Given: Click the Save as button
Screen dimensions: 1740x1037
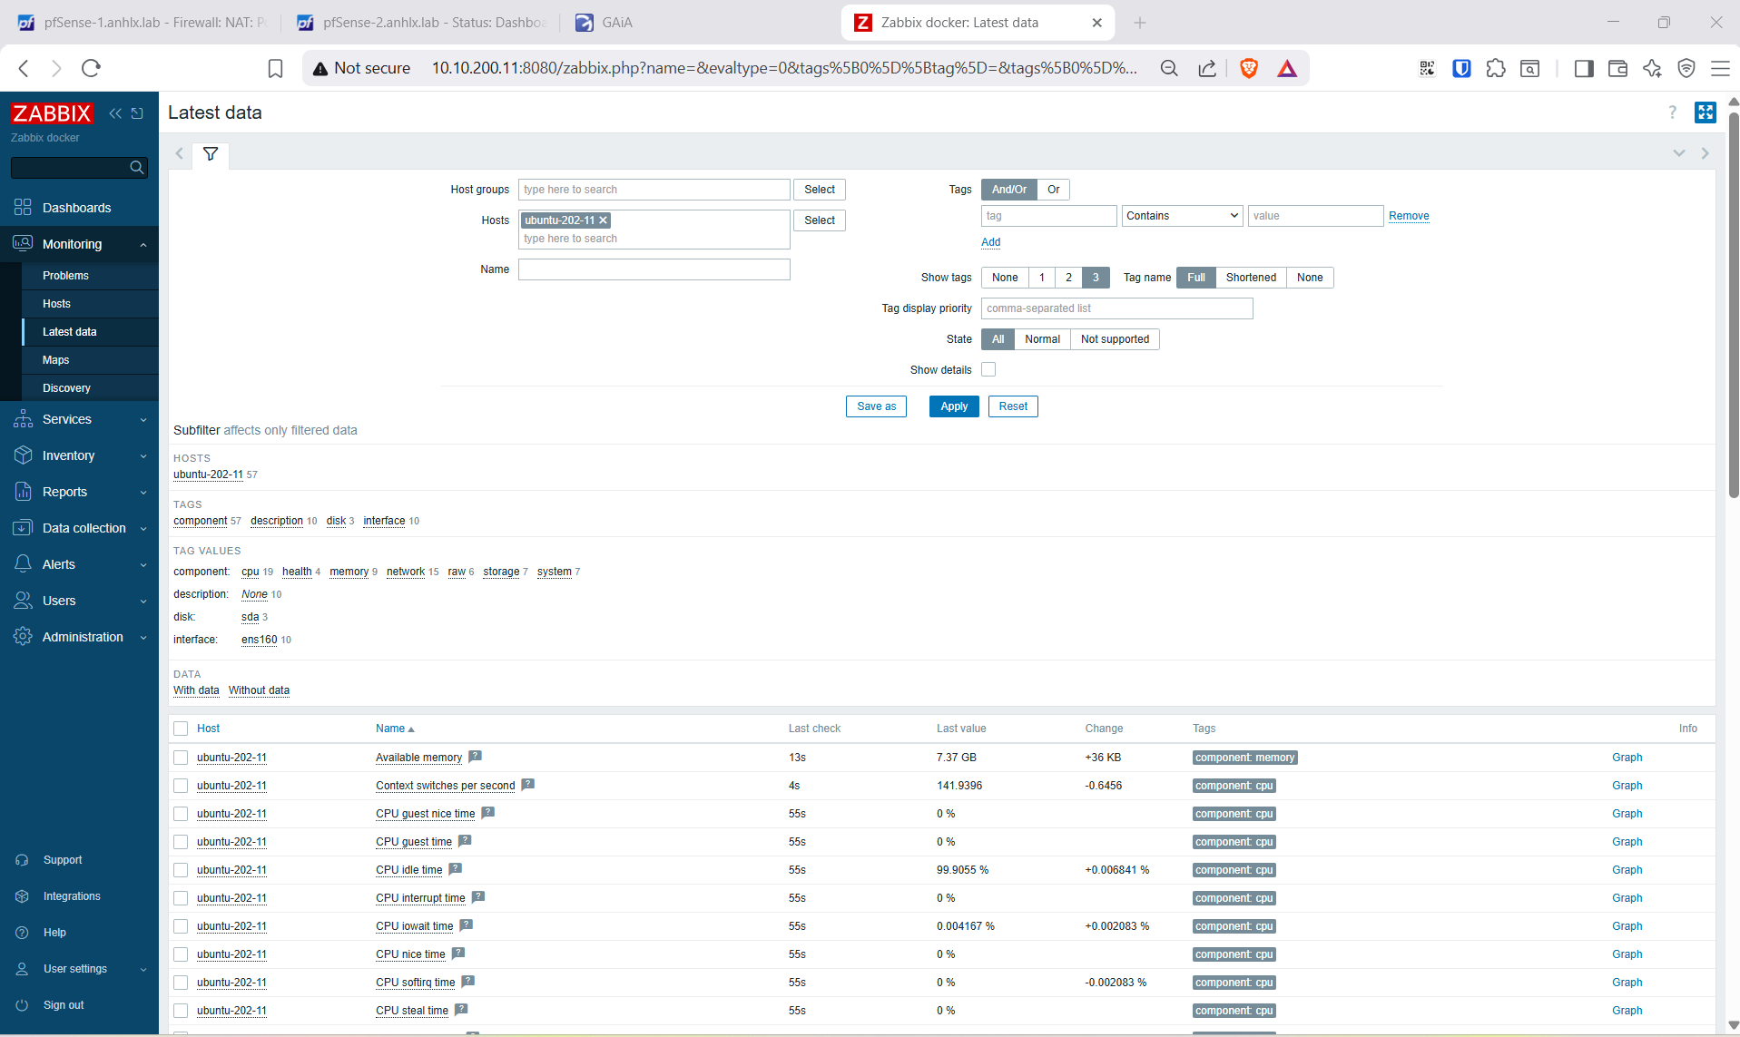Looking at the screenshot, I should coord(876,406).
